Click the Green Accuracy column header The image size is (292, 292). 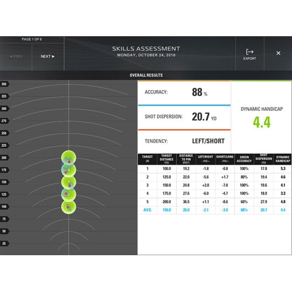(x=244, y=159)
